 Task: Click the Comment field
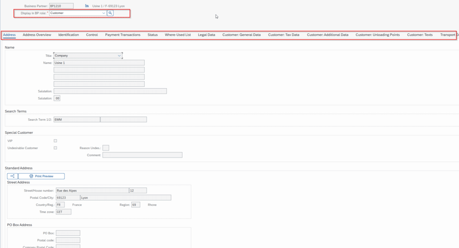point(142,155)
